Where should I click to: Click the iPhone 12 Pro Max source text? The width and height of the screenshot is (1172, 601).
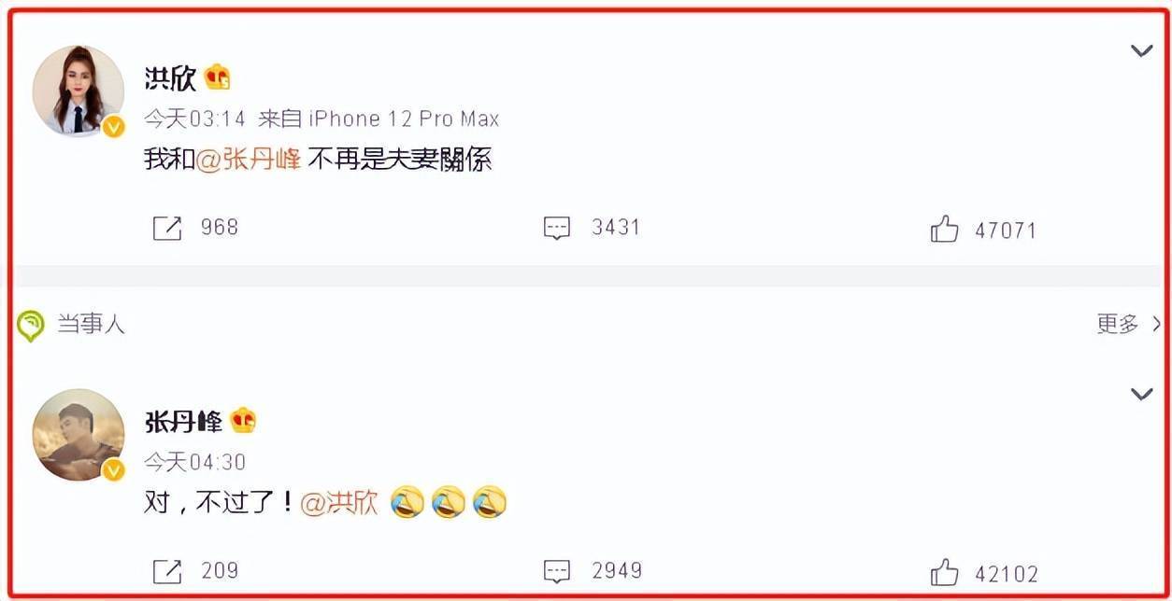click(x=404, y=119)
